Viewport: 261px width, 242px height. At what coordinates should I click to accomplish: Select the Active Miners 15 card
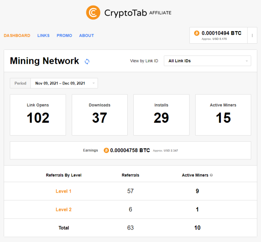click(x=223, y=115)
